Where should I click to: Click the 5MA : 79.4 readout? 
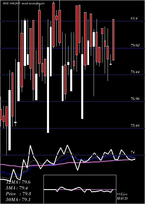tap(17, 188)
